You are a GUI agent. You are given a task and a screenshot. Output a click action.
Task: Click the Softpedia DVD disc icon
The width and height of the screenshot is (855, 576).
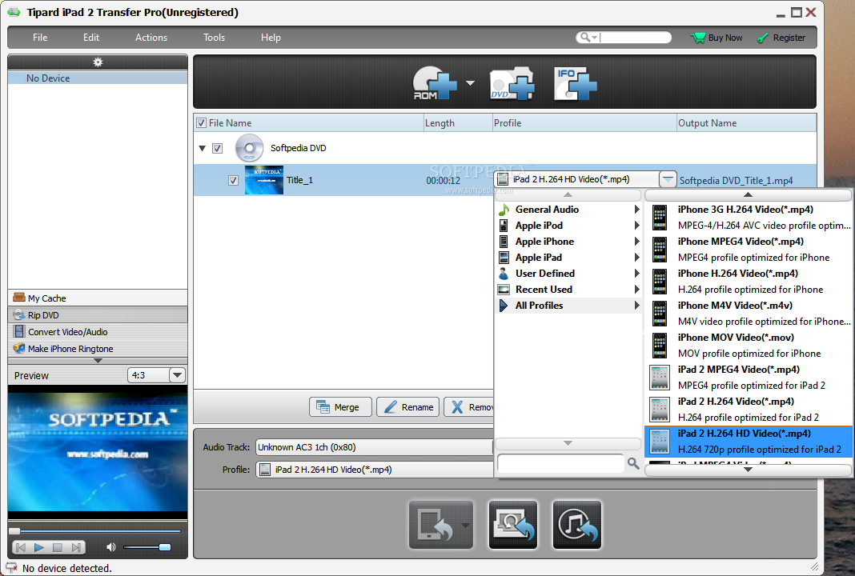point(249,148)
